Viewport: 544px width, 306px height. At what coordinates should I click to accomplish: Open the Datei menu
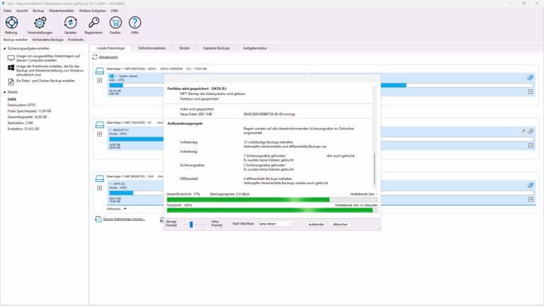pos(7,11)
